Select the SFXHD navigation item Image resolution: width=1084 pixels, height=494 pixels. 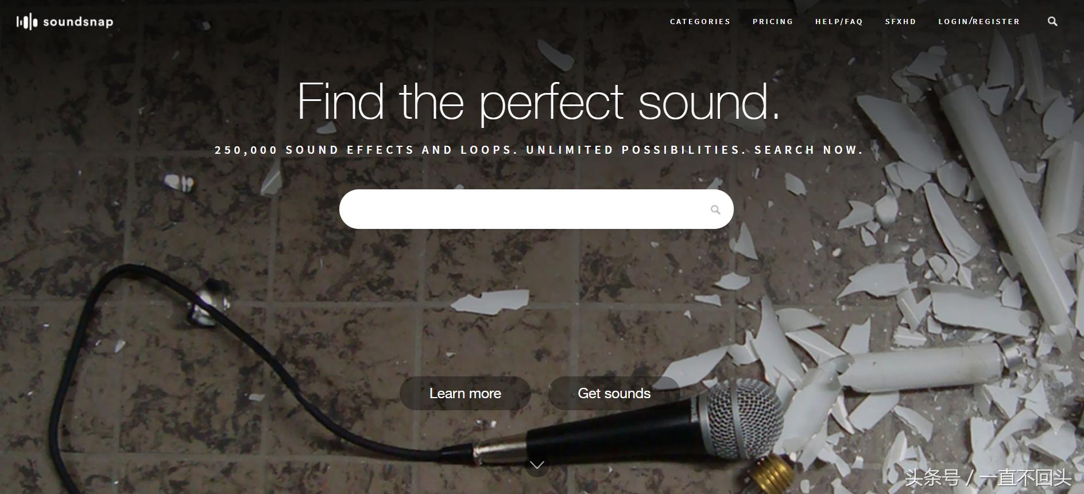[x=900, y=21]
